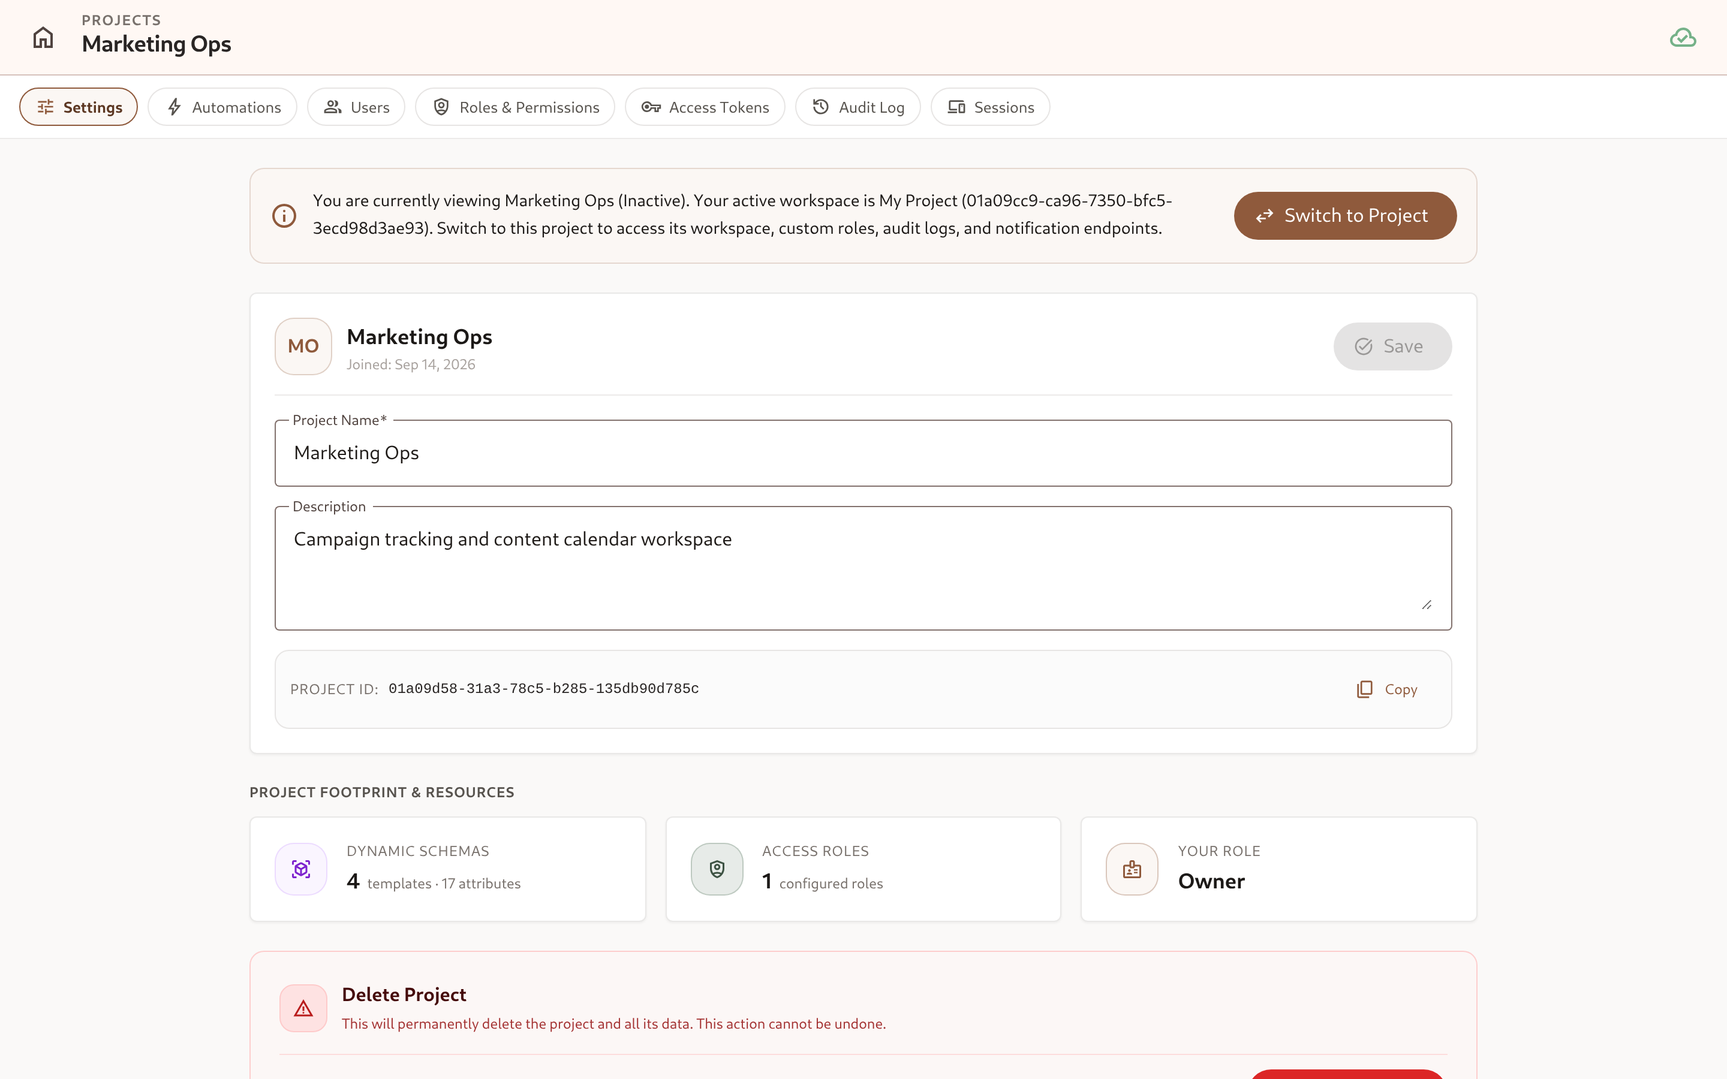
Task: Open the Sessions tab
Action: (x=991, y=107)
